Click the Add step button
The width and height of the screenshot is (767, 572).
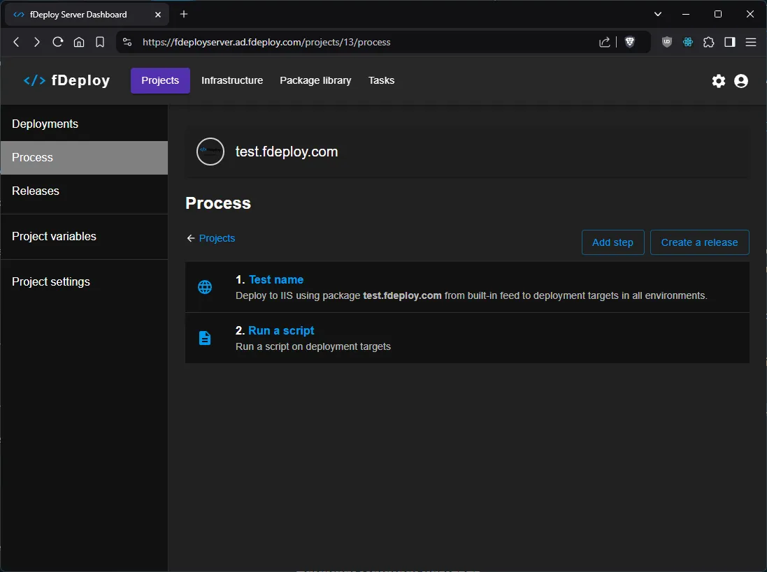click(x=612, y=242)
